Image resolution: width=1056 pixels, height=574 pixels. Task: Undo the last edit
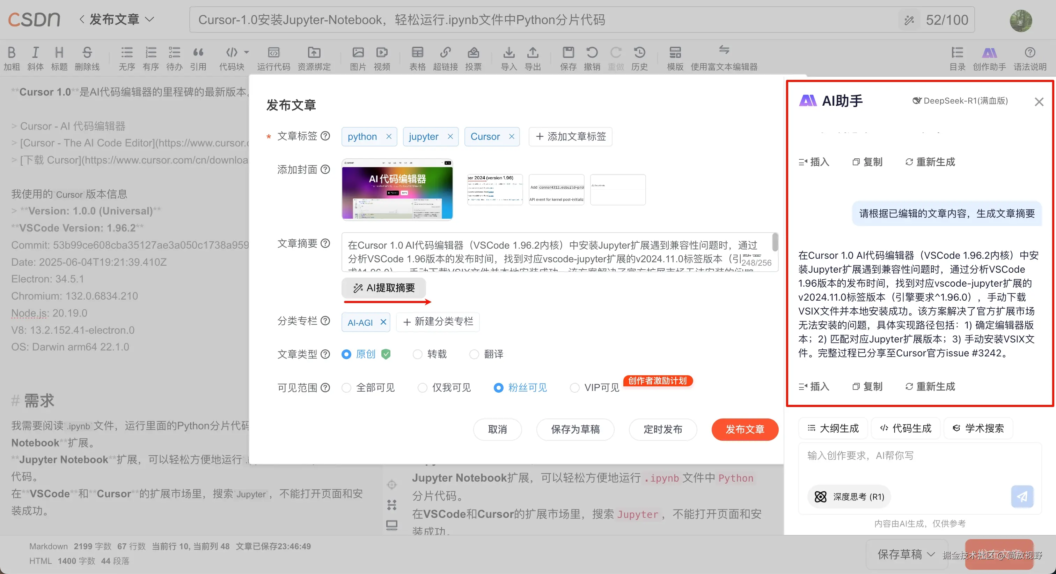point(592,57)
